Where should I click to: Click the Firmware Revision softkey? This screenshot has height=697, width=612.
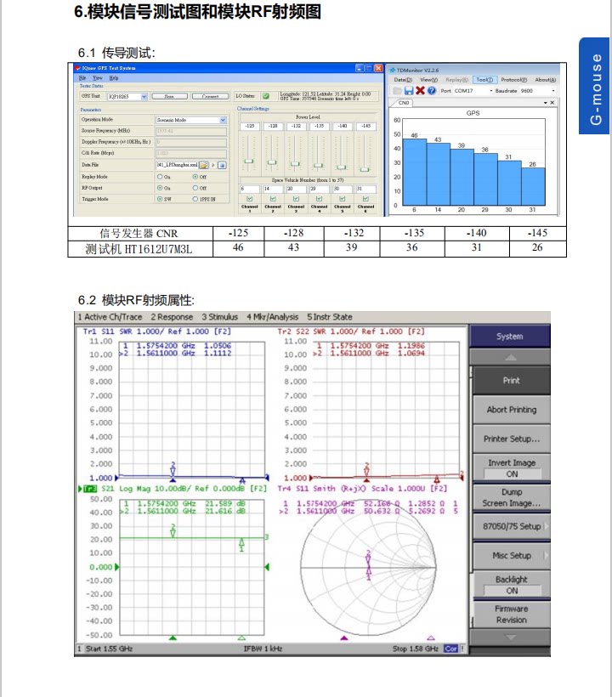511,614
